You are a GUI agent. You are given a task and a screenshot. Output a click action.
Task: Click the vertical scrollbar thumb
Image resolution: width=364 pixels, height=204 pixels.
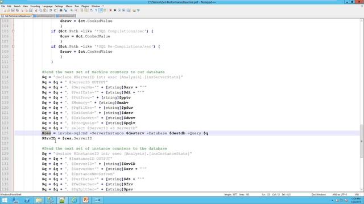pyautogui.click(x=362, y=141)
